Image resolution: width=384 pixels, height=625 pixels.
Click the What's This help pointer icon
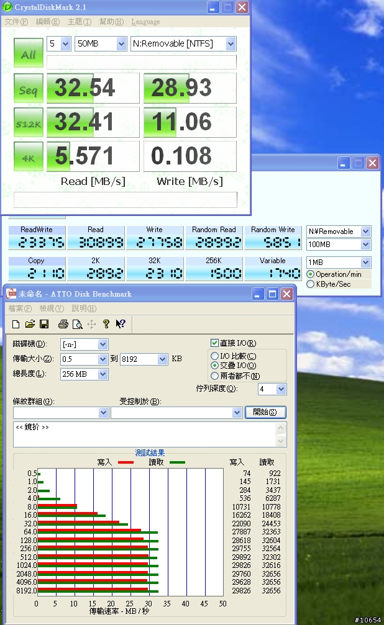(x=121, y=324)
